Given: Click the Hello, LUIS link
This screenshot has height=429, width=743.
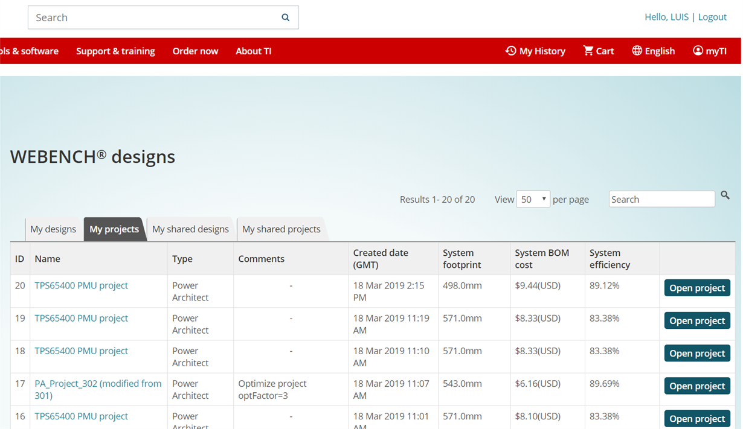Looking at the screenshot, I should [x=666, y=17].
